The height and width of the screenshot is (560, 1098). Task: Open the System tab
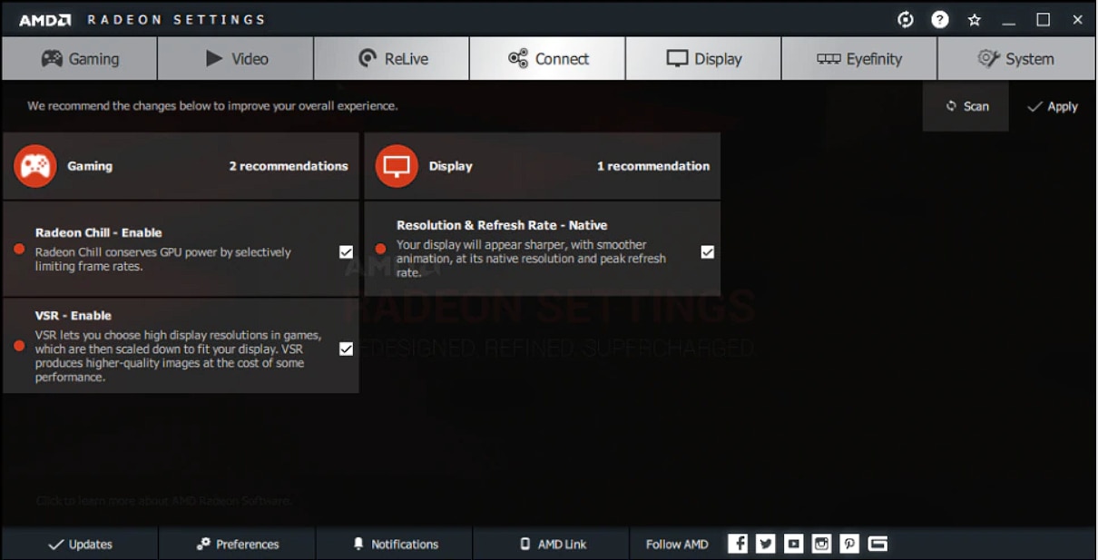pyautogui.click(x=1015, y=59)
